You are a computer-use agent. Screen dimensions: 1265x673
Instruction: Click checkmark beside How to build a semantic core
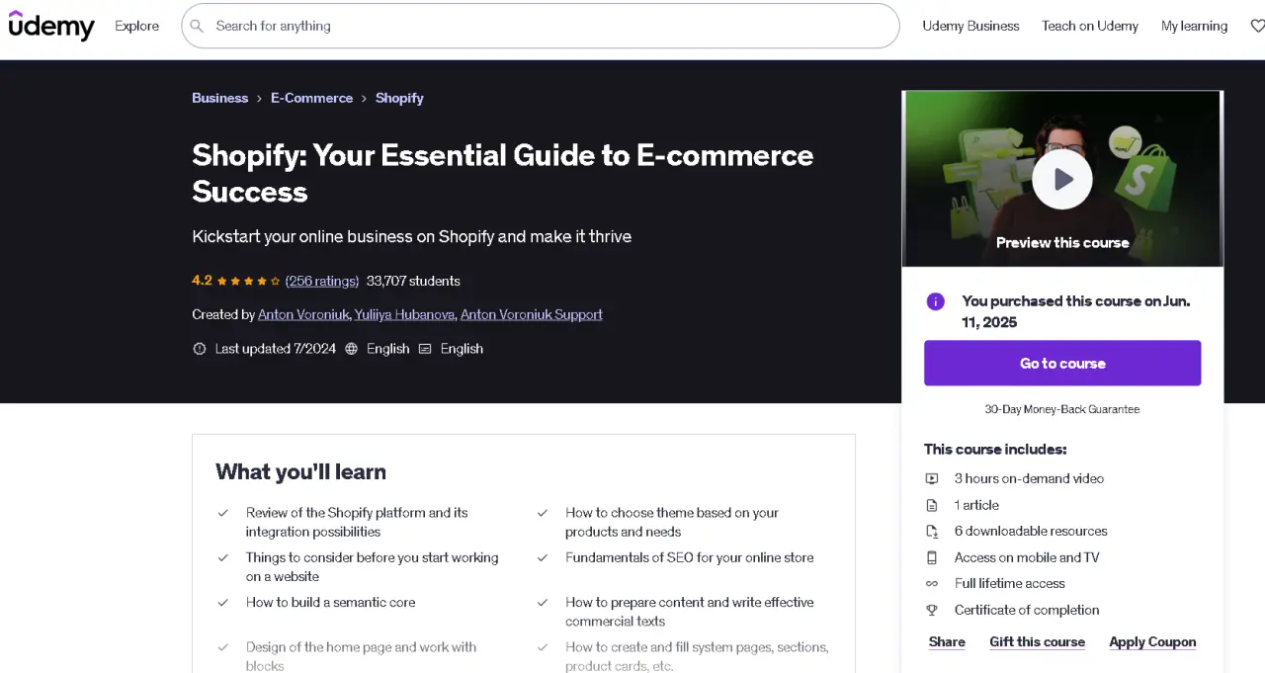(223, 602)
